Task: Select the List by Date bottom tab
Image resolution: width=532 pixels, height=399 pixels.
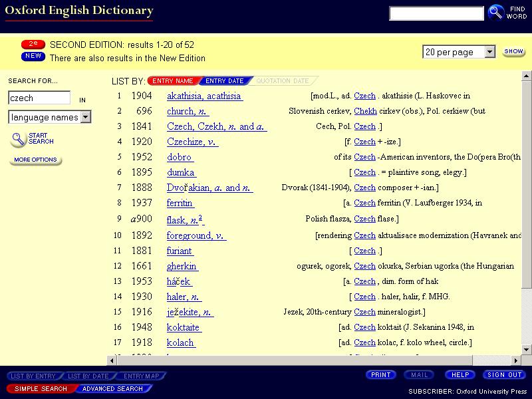Action: coord(88,376)
